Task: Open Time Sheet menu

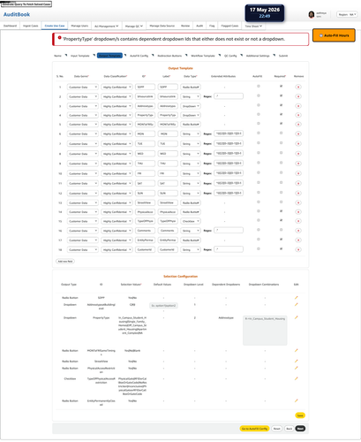Action: click(253, 27)
